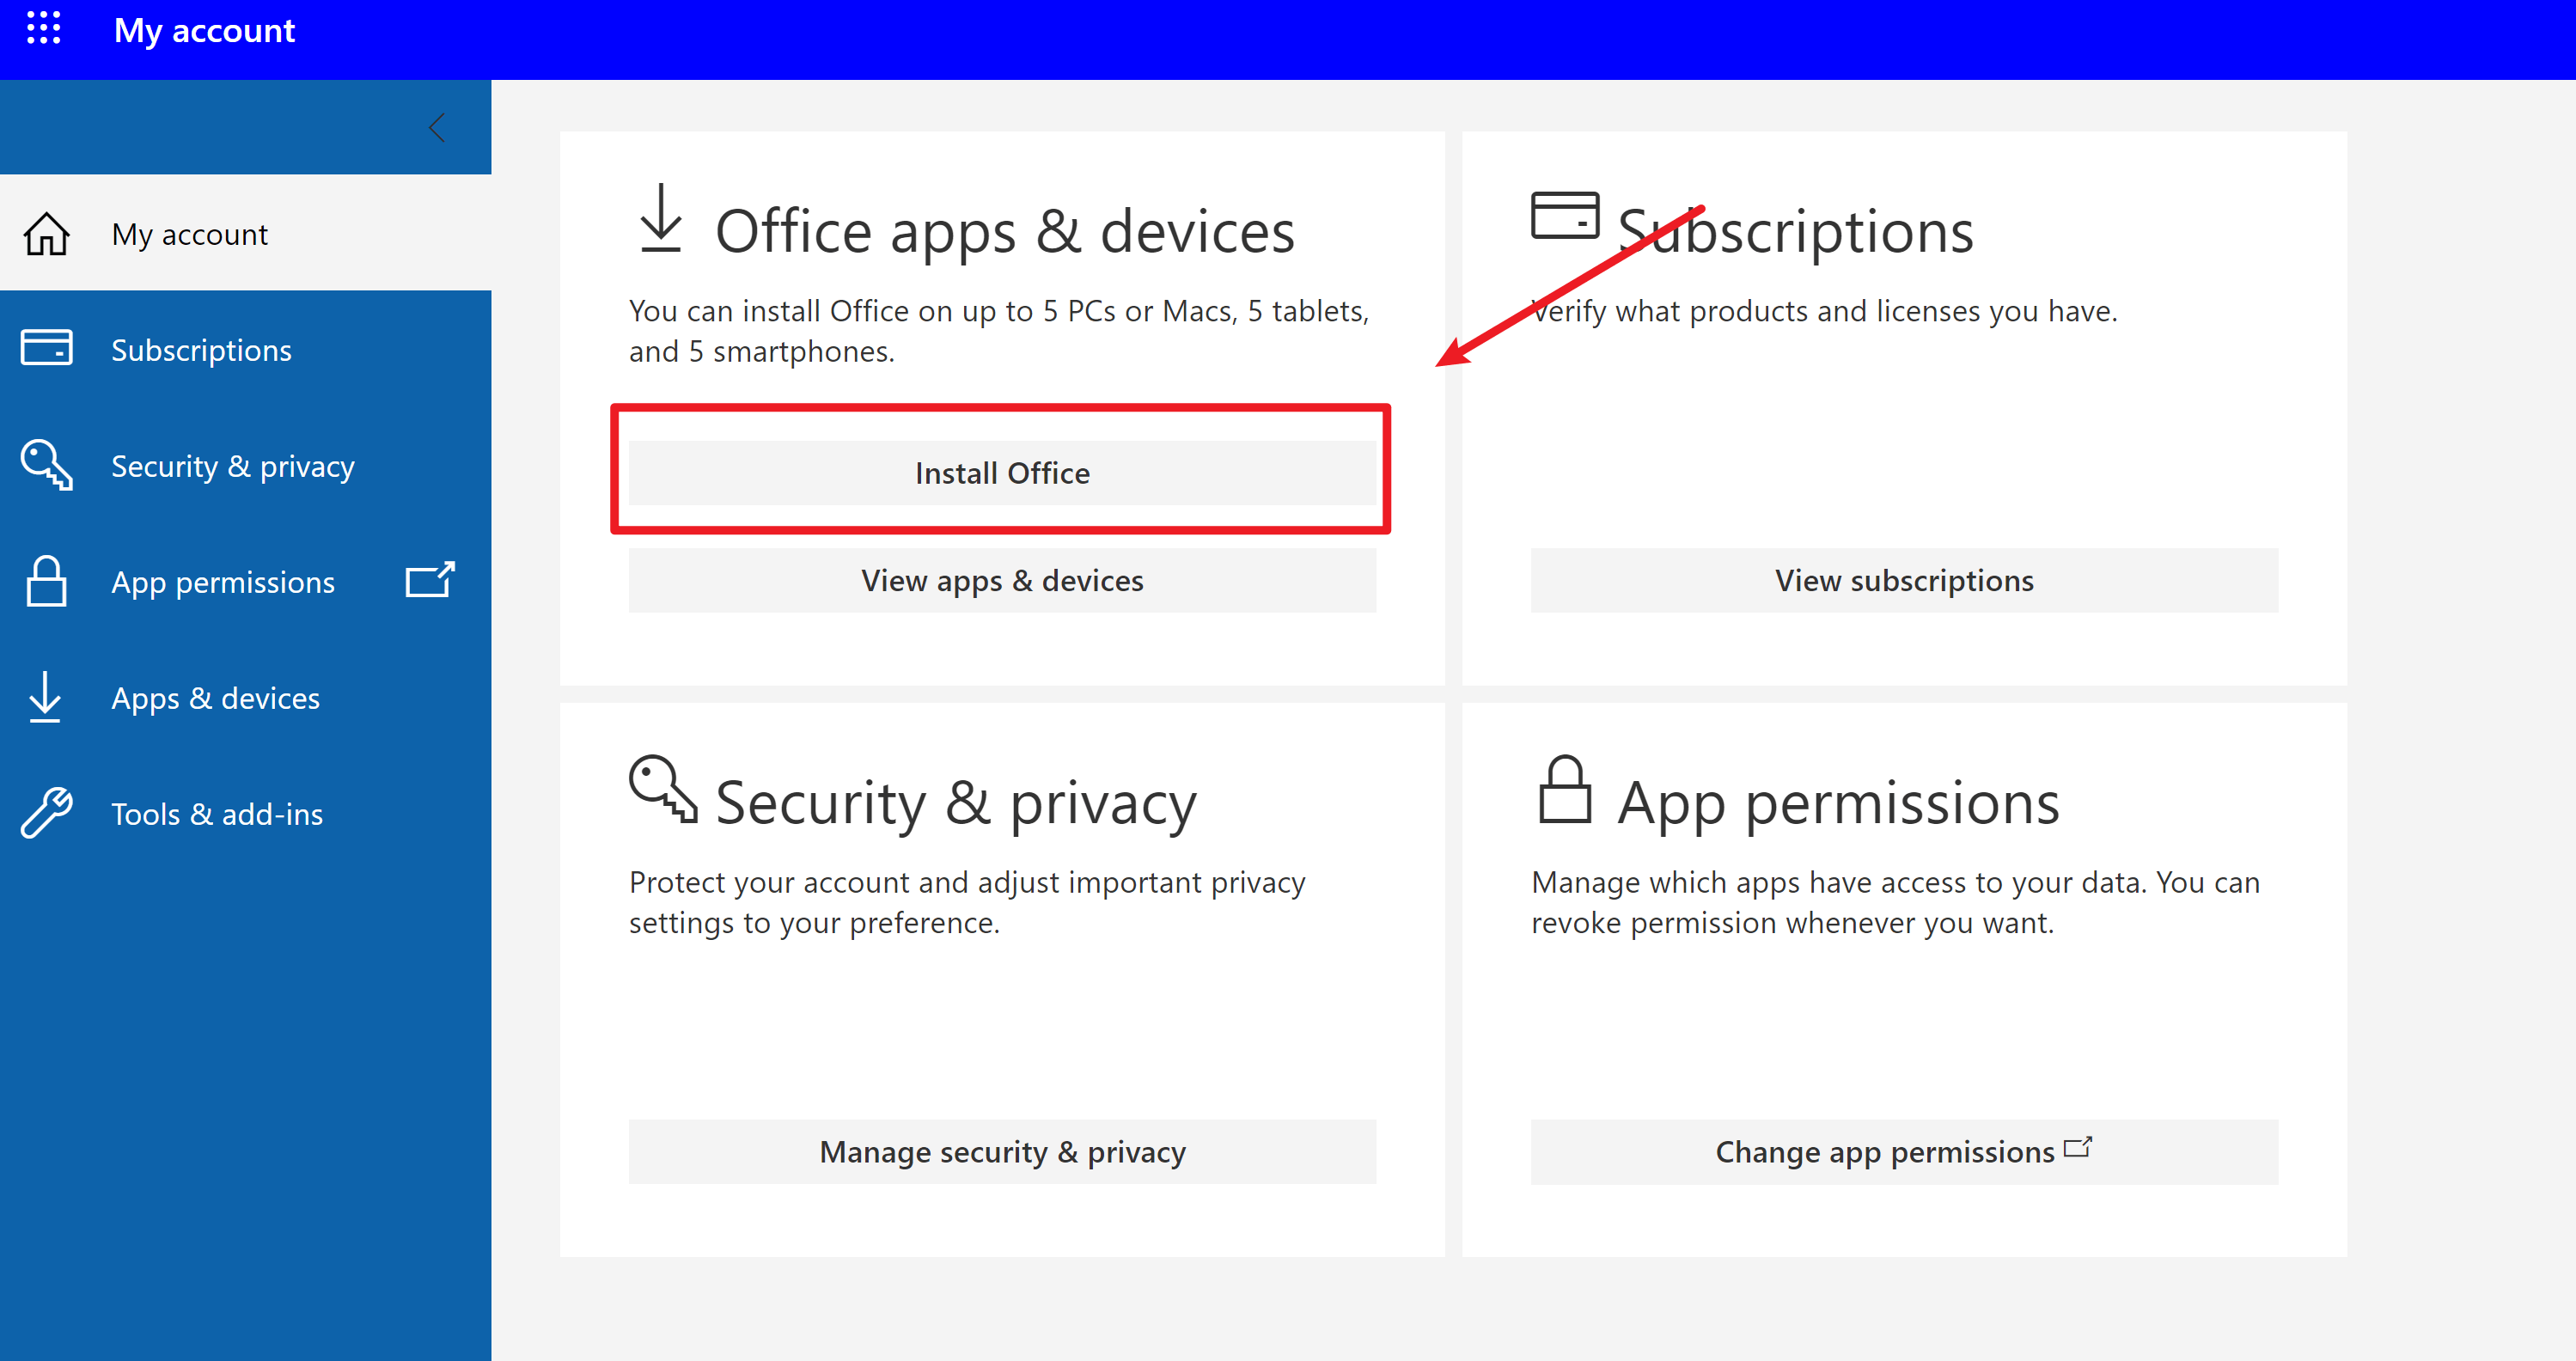Collapse the sidebar with the chevron arrow
The width and height of the screenshot is (2576, 1361).
point(437,127)
